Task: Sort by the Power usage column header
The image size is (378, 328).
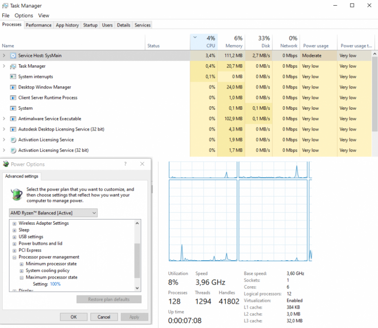Action: [319, 42]
